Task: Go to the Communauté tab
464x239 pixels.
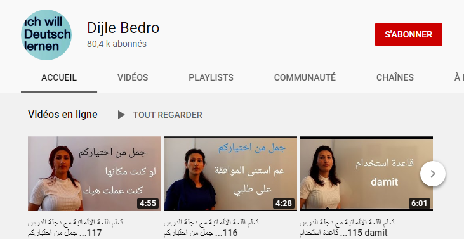Action: (x=305, y=77)
